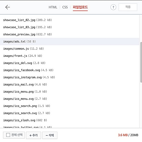This screenshot has height=142, width=142.
Task: Click the 적용 apply button
Action: (x=128, y=7)
